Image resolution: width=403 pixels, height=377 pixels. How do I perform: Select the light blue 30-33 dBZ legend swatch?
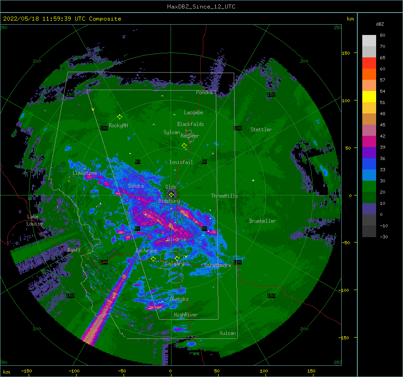(369, 175)
